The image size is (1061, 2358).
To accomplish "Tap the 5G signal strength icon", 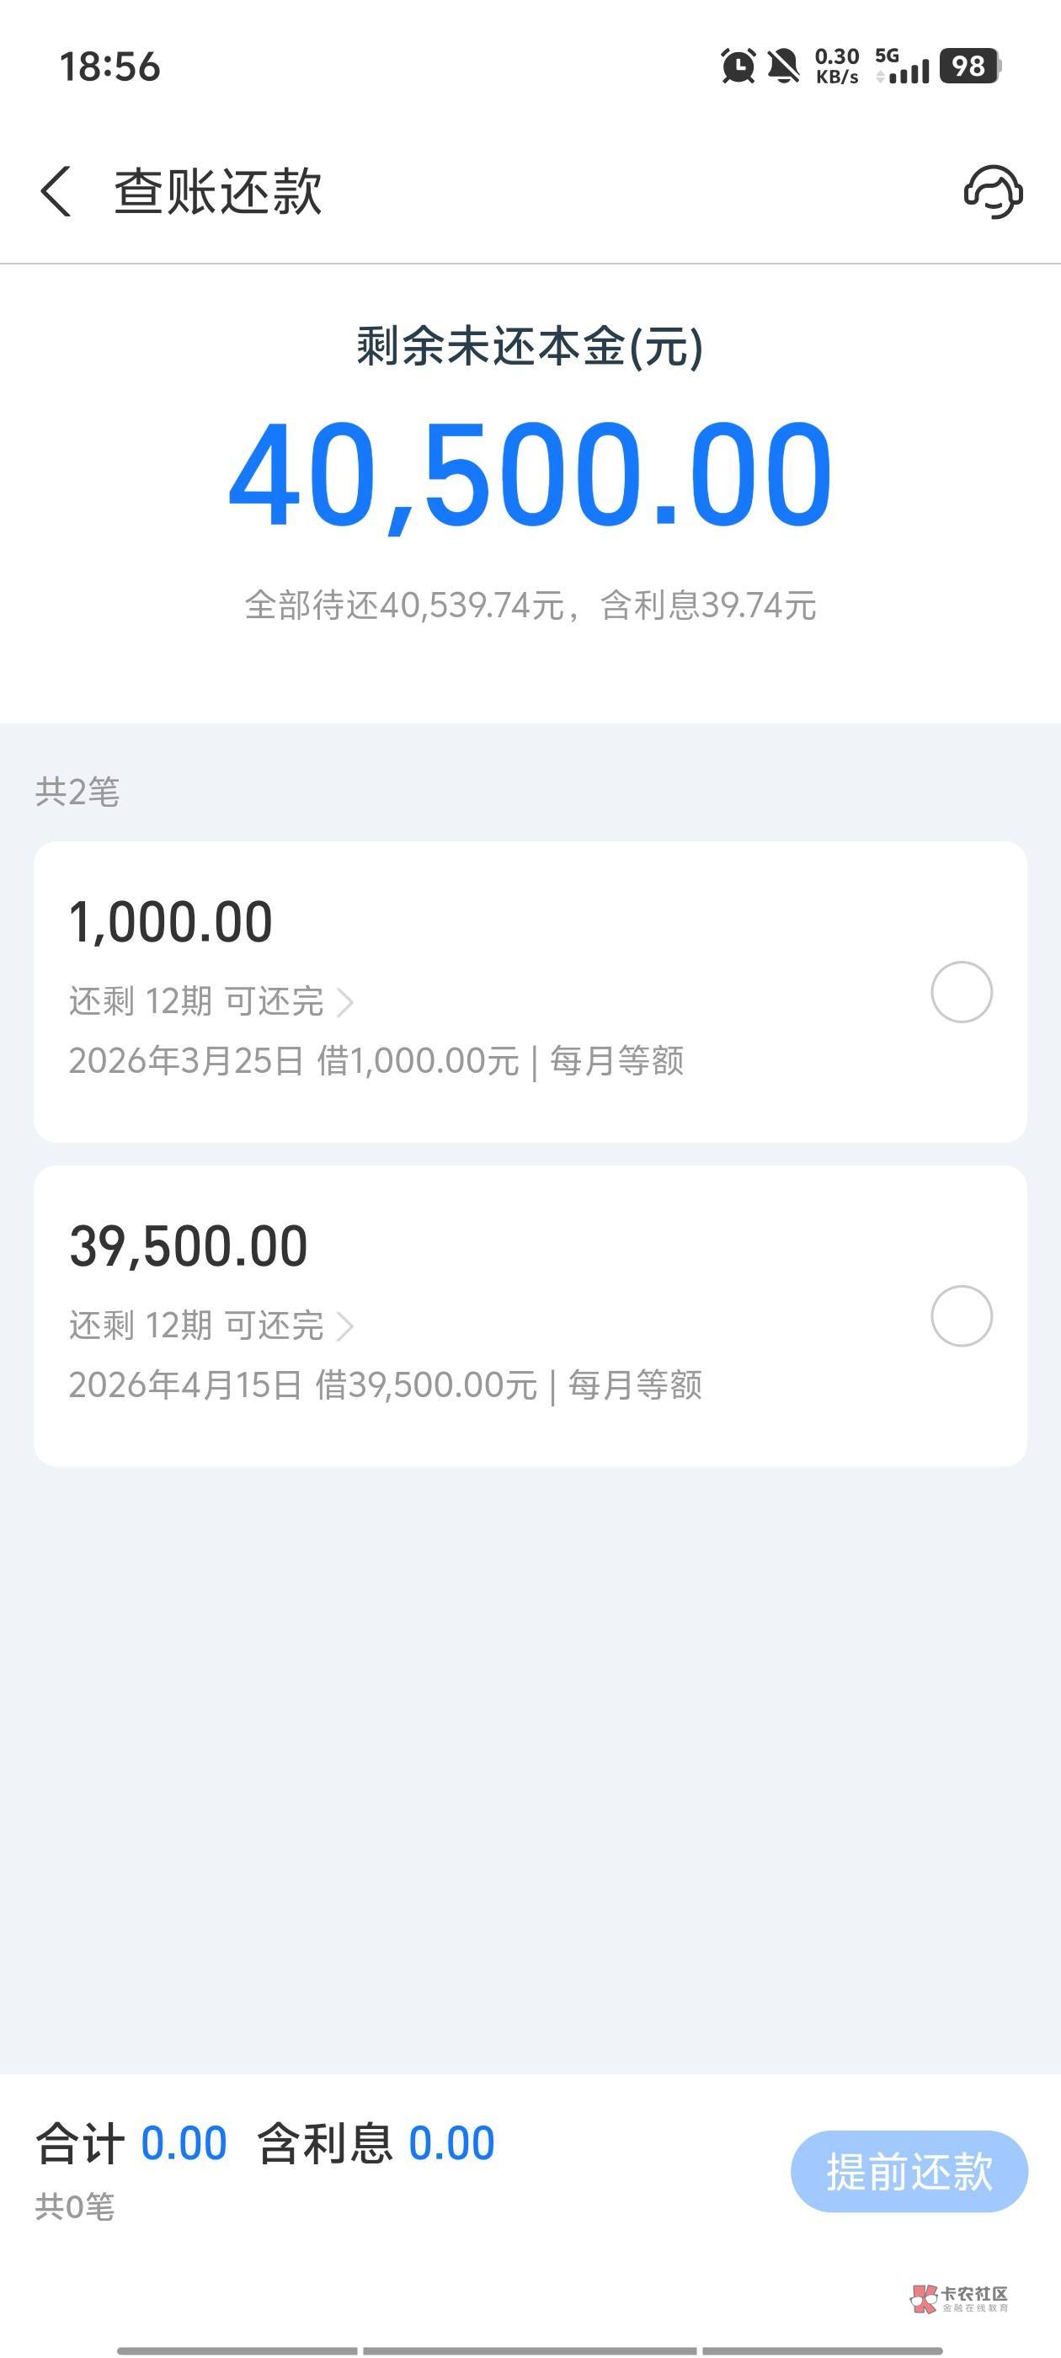I will click(x=902, y=66).
